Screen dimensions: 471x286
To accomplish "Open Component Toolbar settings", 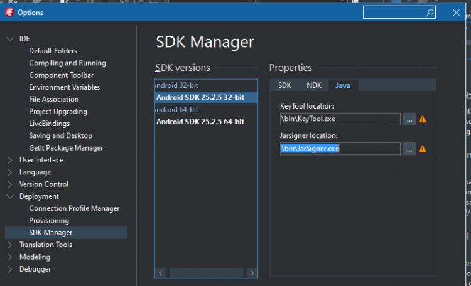I will [x=61, y=75].
